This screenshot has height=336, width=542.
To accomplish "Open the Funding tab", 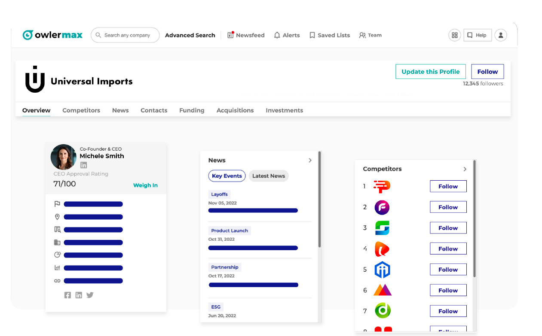I will 192,110.
